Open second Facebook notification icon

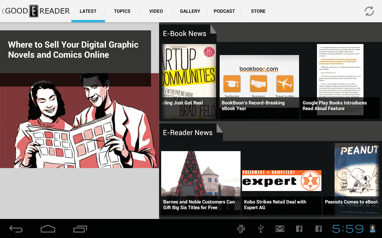318,228
